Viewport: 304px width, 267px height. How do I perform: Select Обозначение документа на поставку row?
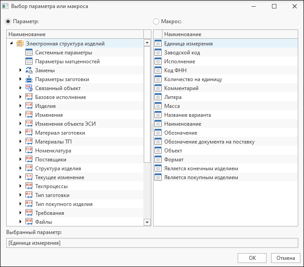pos(209,142)
